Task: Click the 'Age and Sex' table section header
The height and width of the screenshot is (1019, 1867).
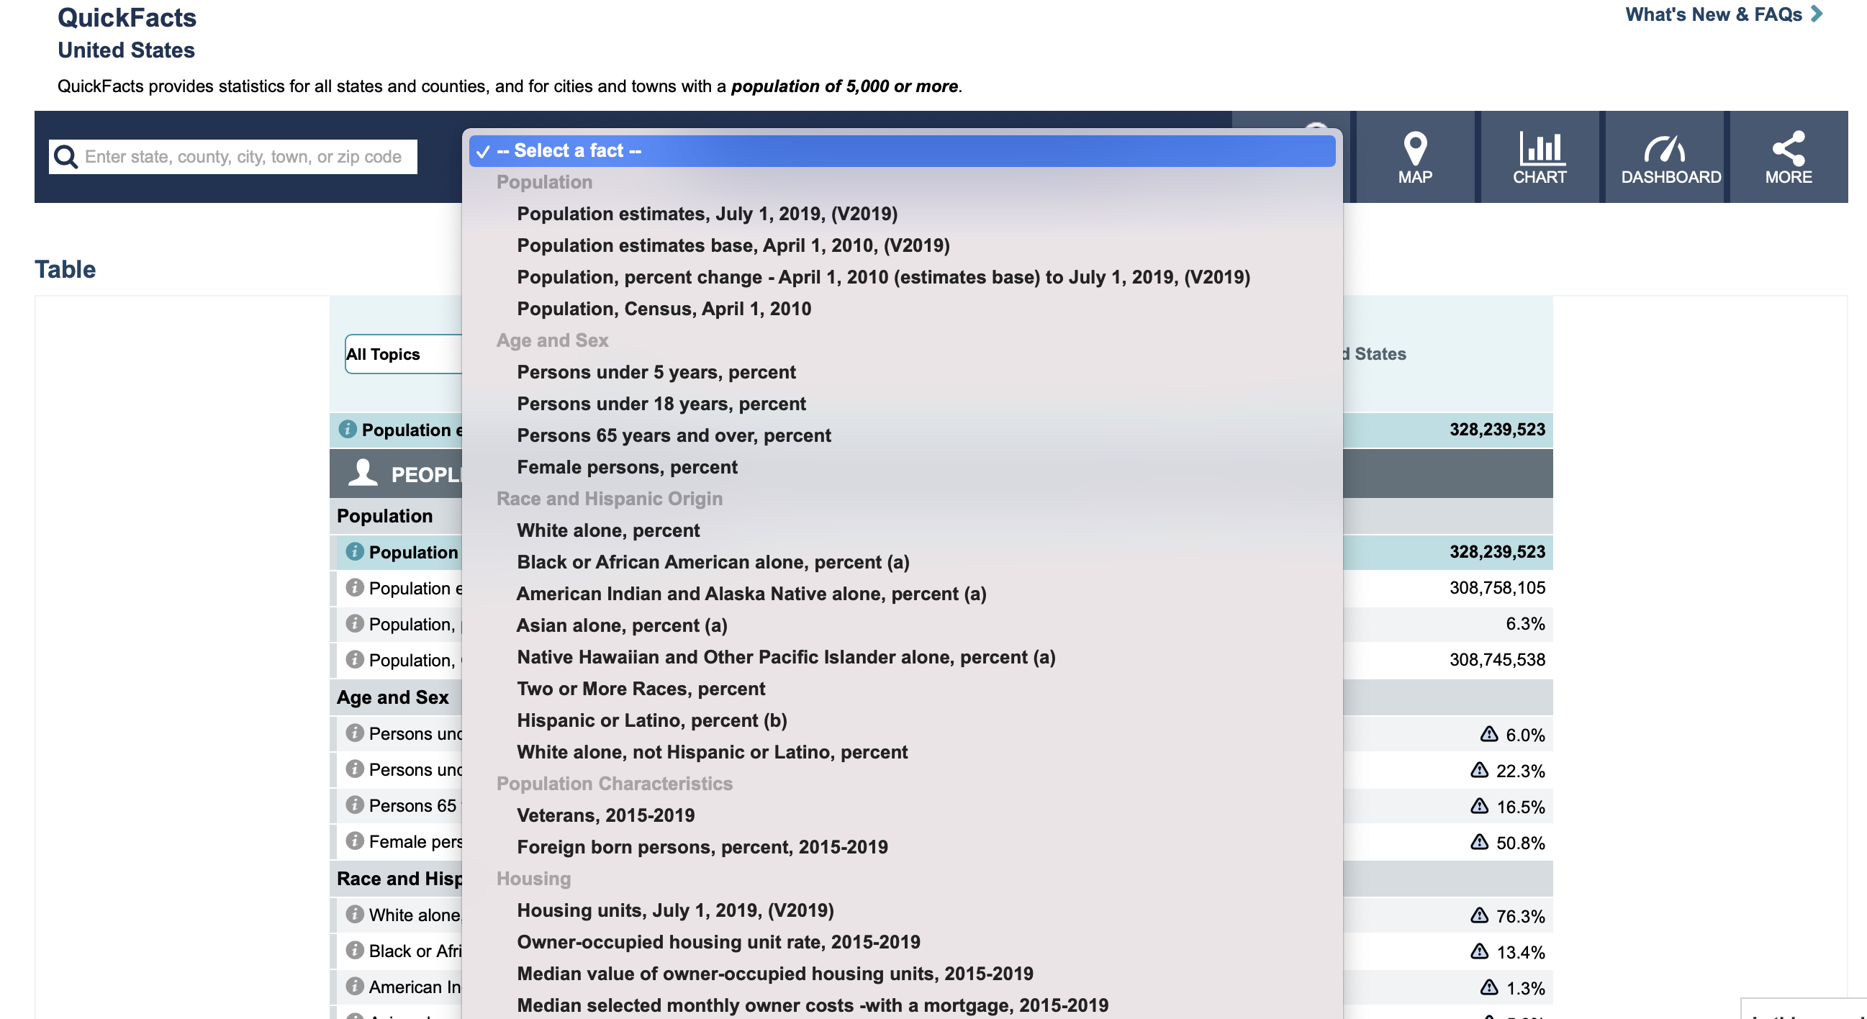Action: (392, 697)
